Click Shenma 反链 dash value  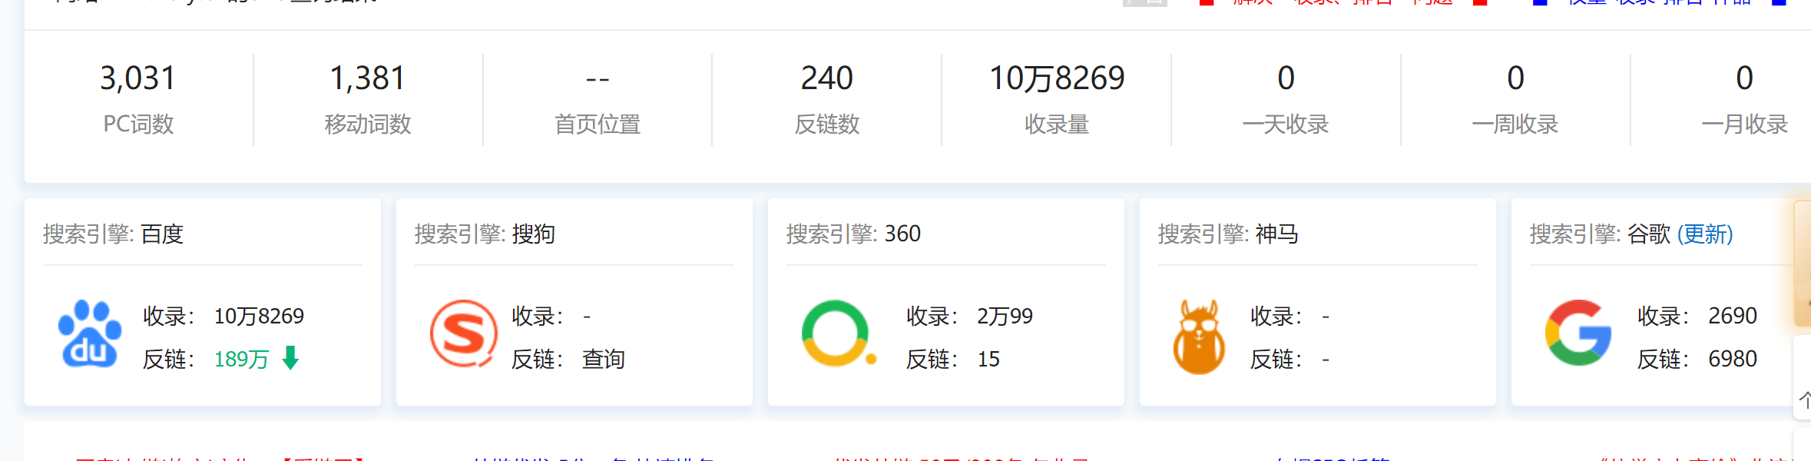[1326, 359]
